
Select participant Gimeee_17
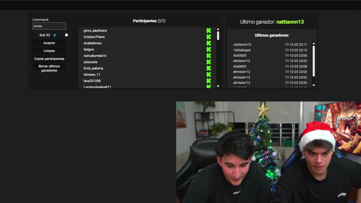coord(92,74)
